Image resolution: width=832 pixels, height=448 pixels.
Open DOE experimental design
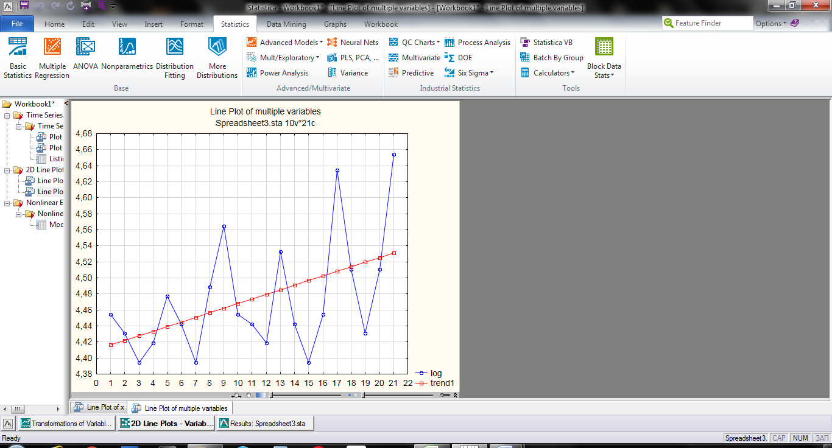(x=458, y=58)
